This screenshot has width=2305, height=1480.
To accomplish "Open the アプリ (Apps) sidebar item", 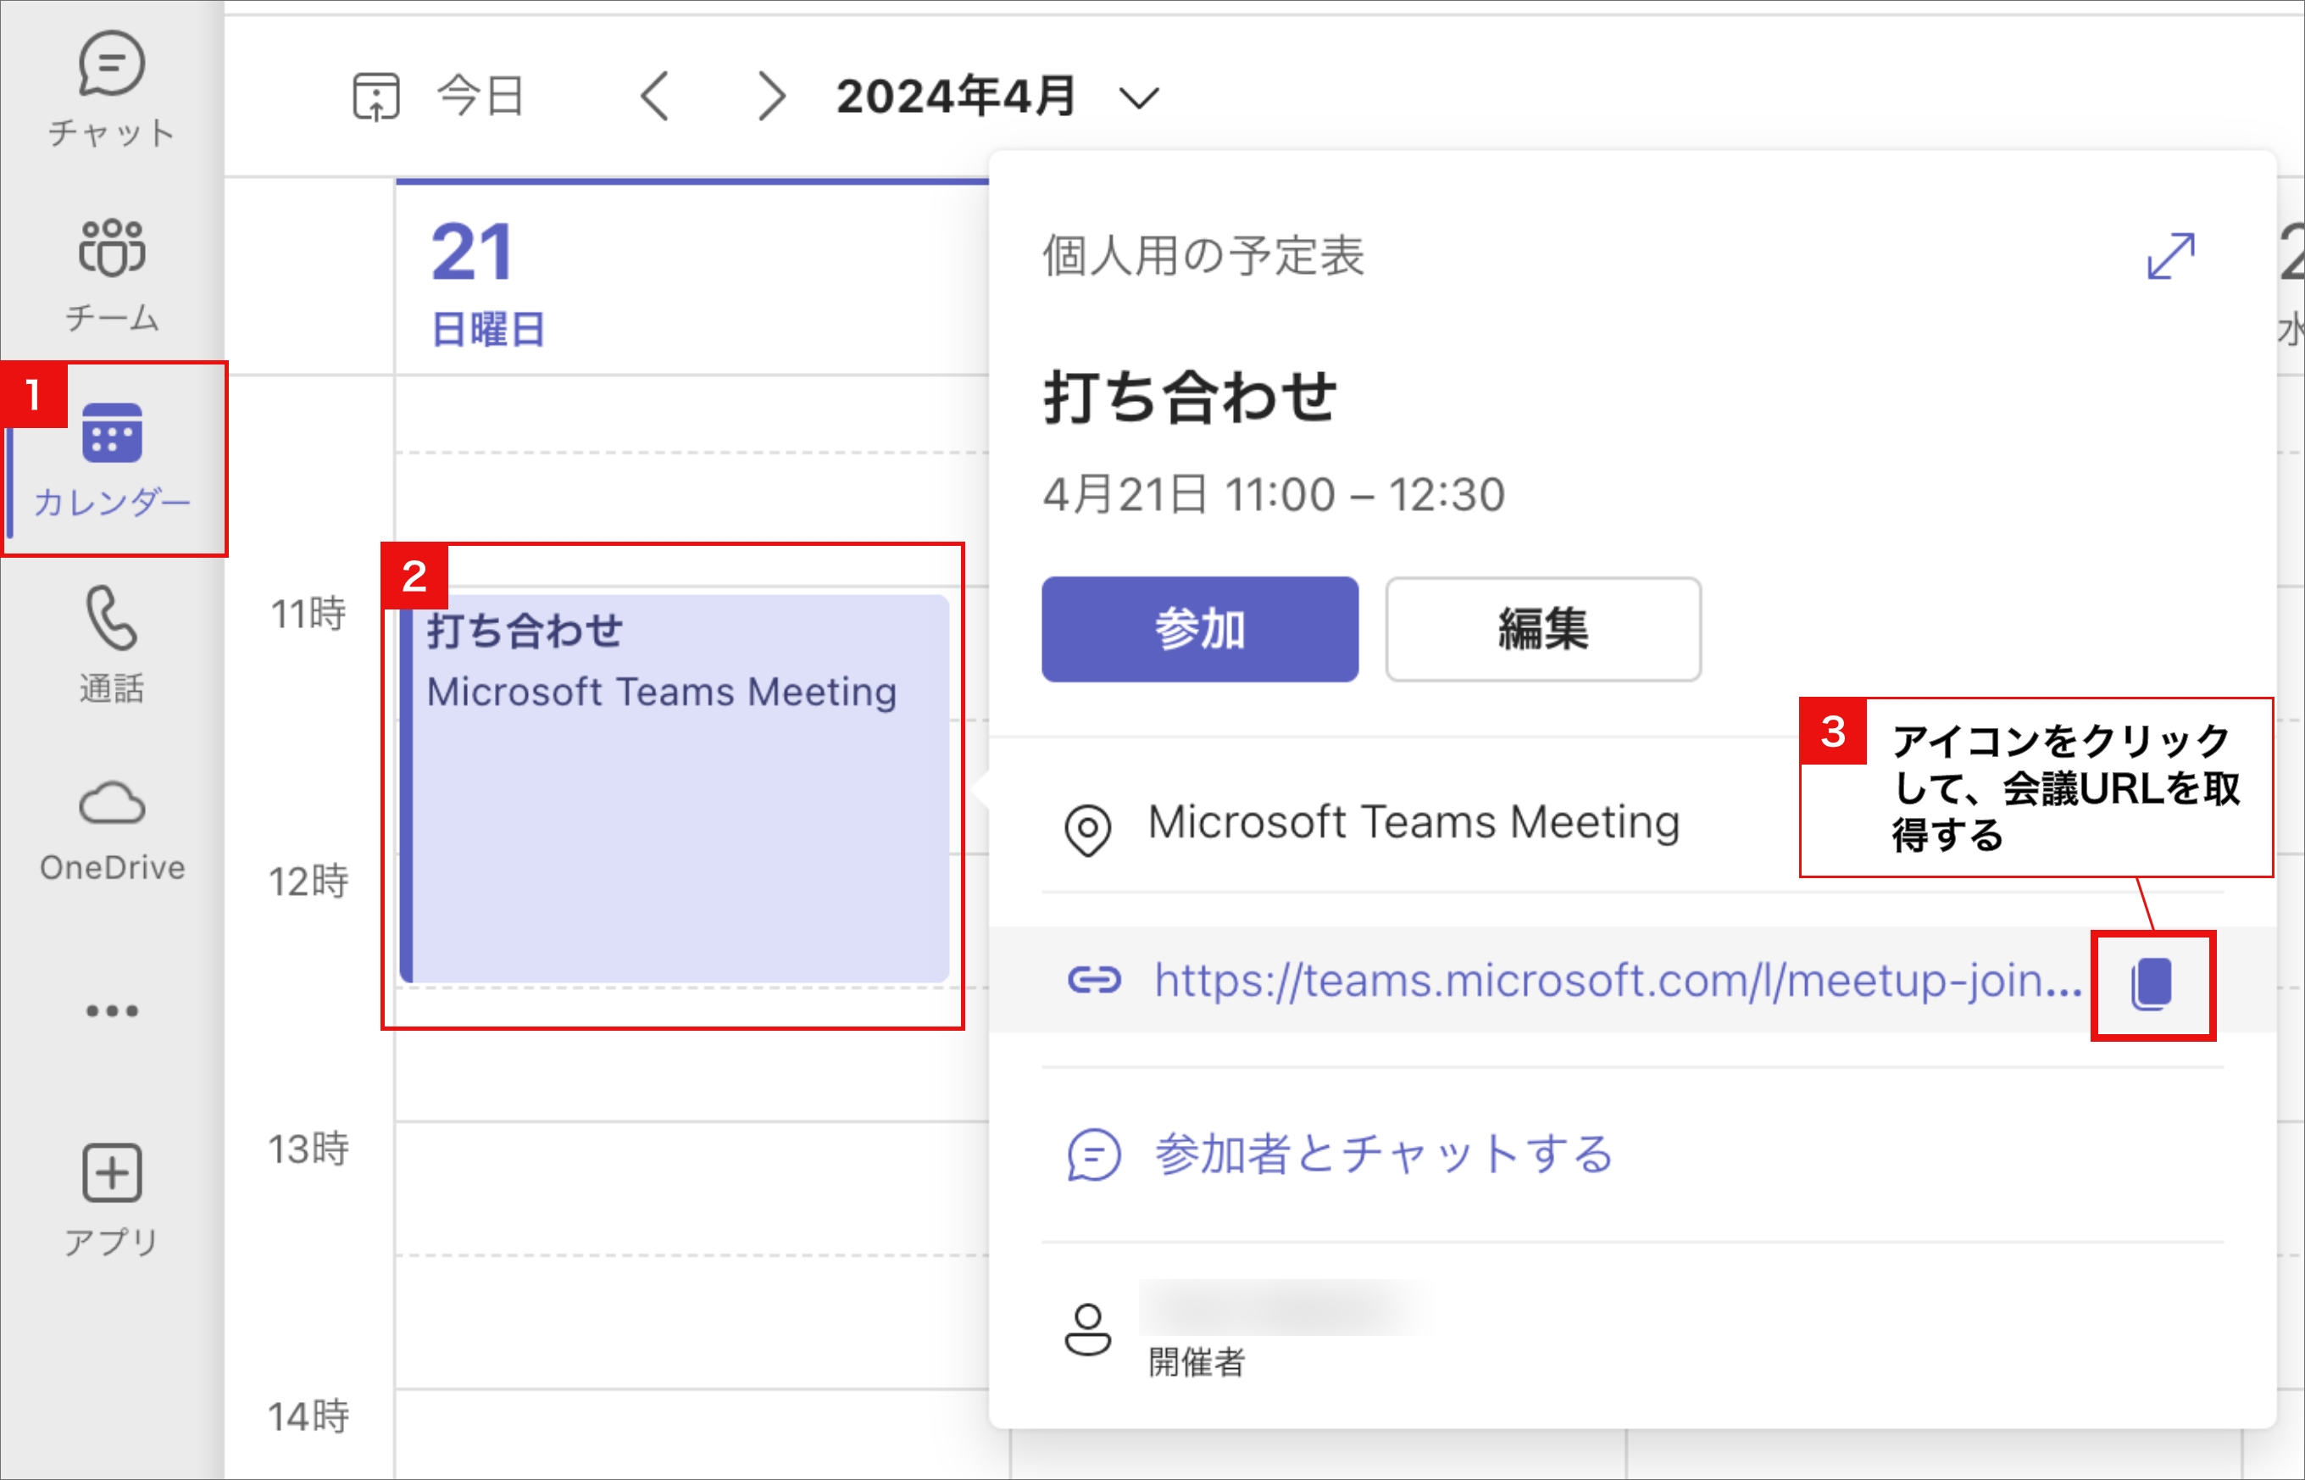I will (112, 1200).
